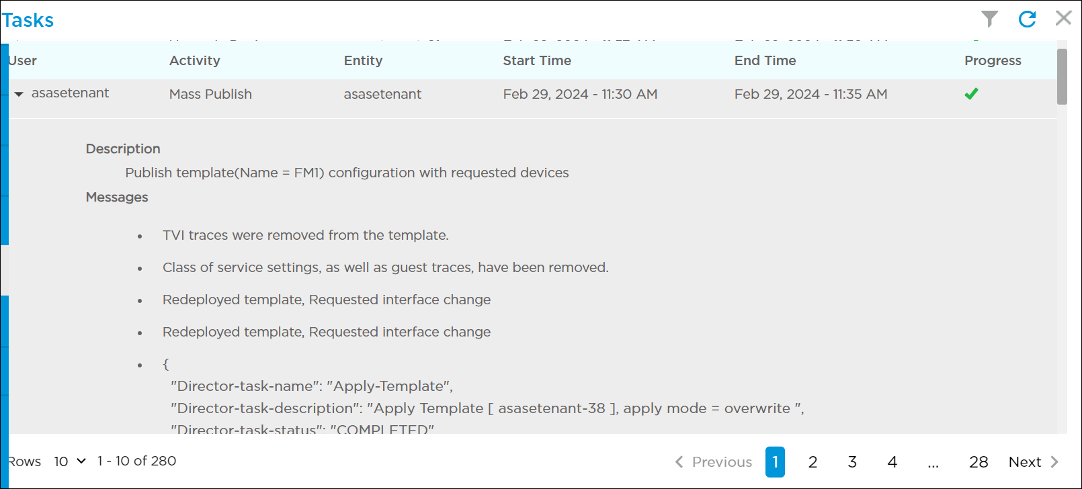Refresh the Tasks list
The height and width of the screenshot is (489, 1082).
point(1028,19)
